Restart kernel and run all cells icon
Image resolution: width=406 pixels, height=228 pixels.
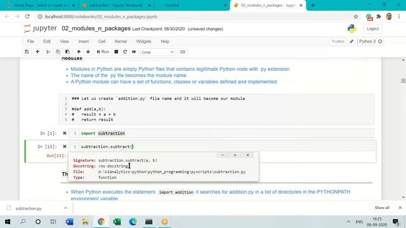pos(134,52)
